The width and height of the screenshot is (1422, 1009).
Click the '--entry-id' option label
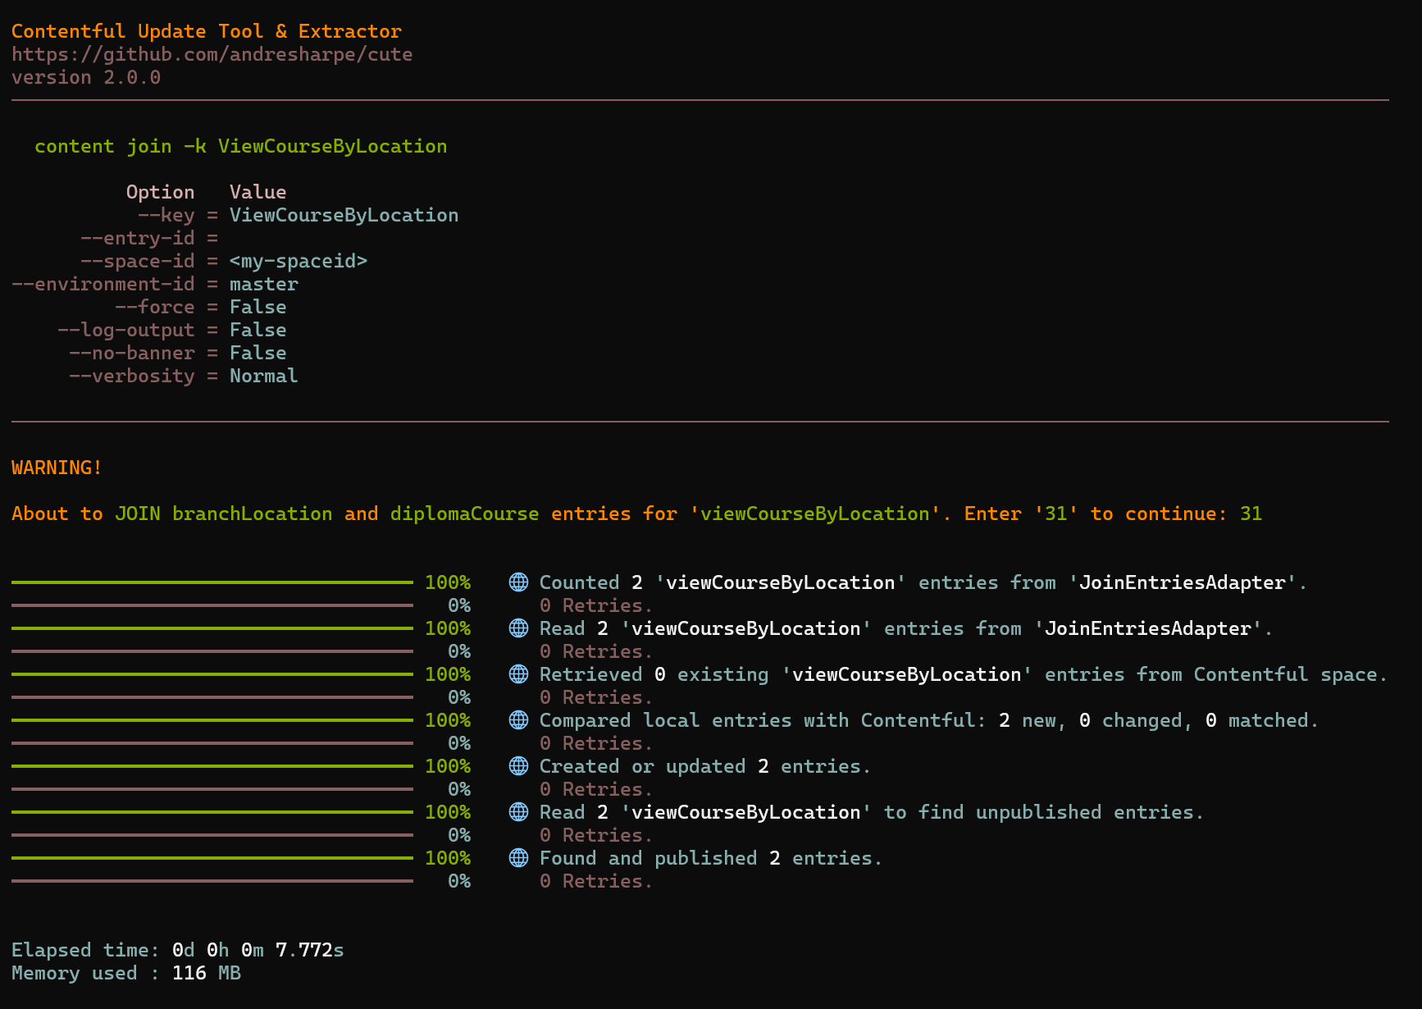click(x=138, y=238)
